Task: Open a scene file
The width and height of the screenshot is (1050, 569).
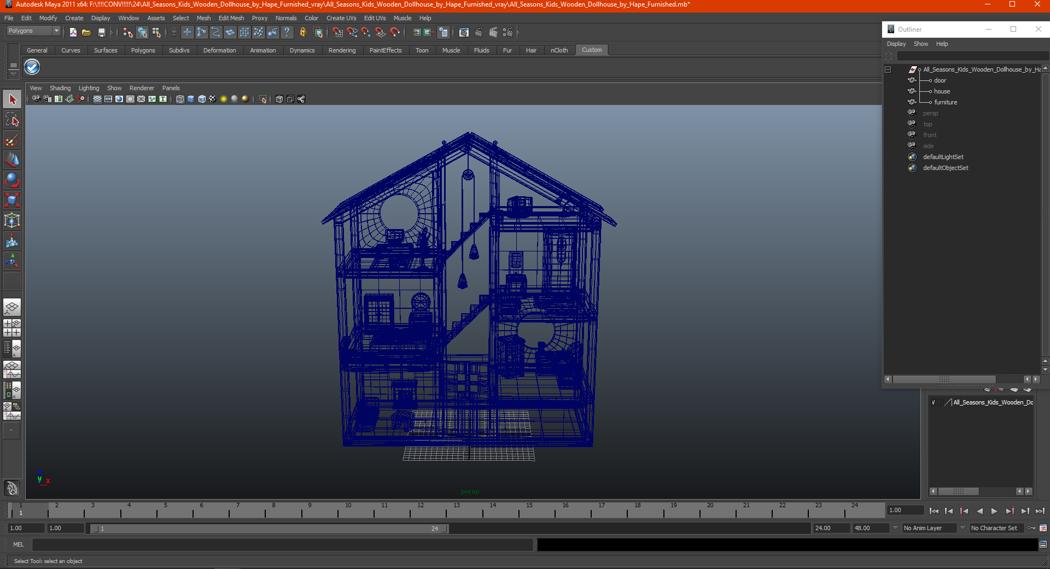Action: 86,32
